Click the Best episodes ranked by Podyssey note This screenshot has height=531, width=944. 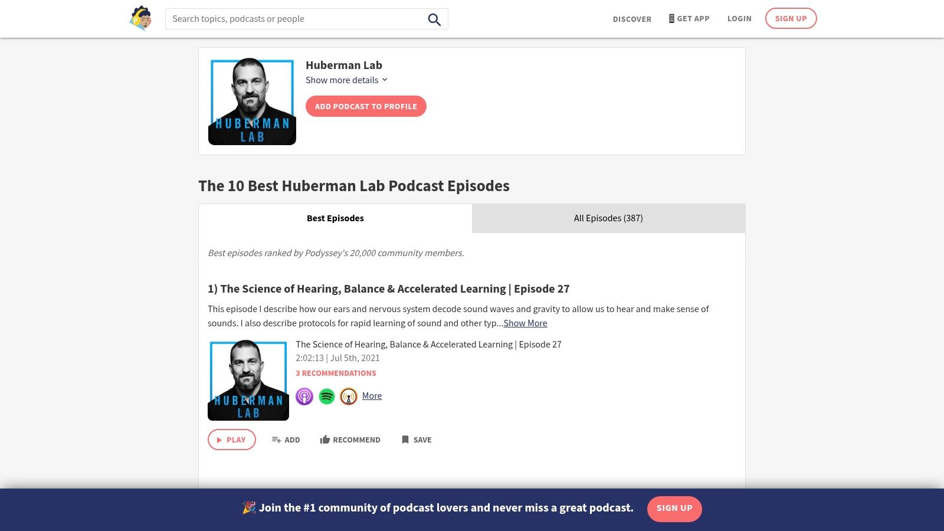pos(336,253)
